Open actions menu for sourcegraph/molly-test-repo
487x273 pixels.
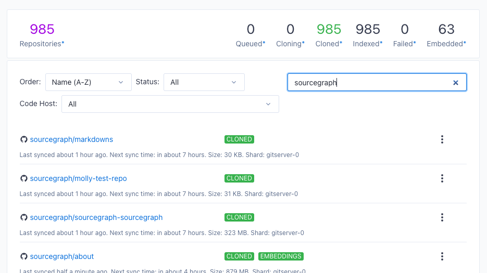(442, 178)
